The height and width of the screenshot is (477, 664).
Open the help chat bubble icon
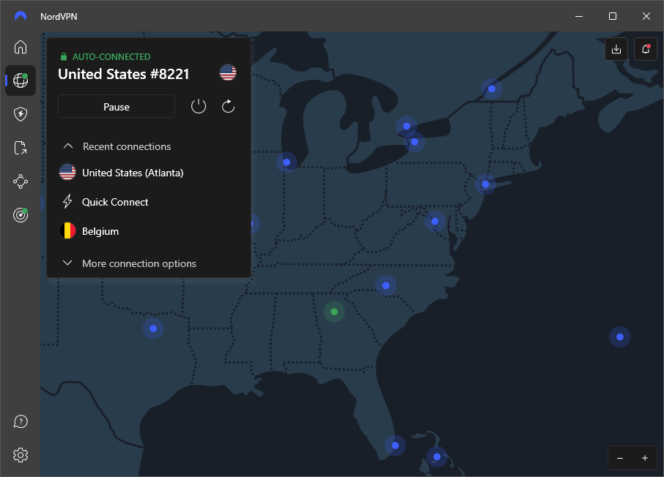(21, 421)
